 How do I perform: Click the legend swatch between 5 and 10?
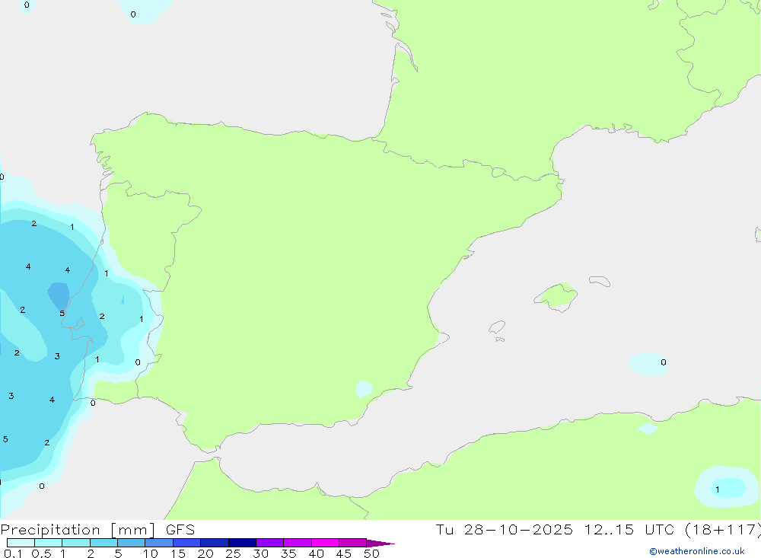tap(132, 543)
